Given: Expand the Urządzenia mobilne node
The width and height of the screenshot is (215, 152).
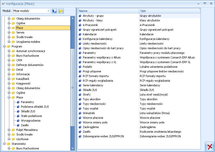Looking at the screenshot, I should (x=9, y=41).
